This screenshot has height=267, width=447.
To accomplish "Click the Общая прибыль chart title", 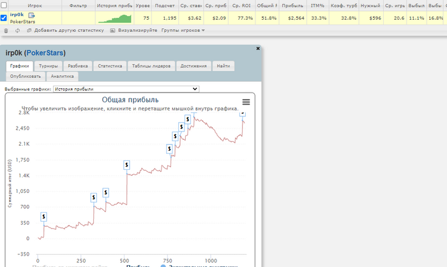I will click(x=130, y=100).
